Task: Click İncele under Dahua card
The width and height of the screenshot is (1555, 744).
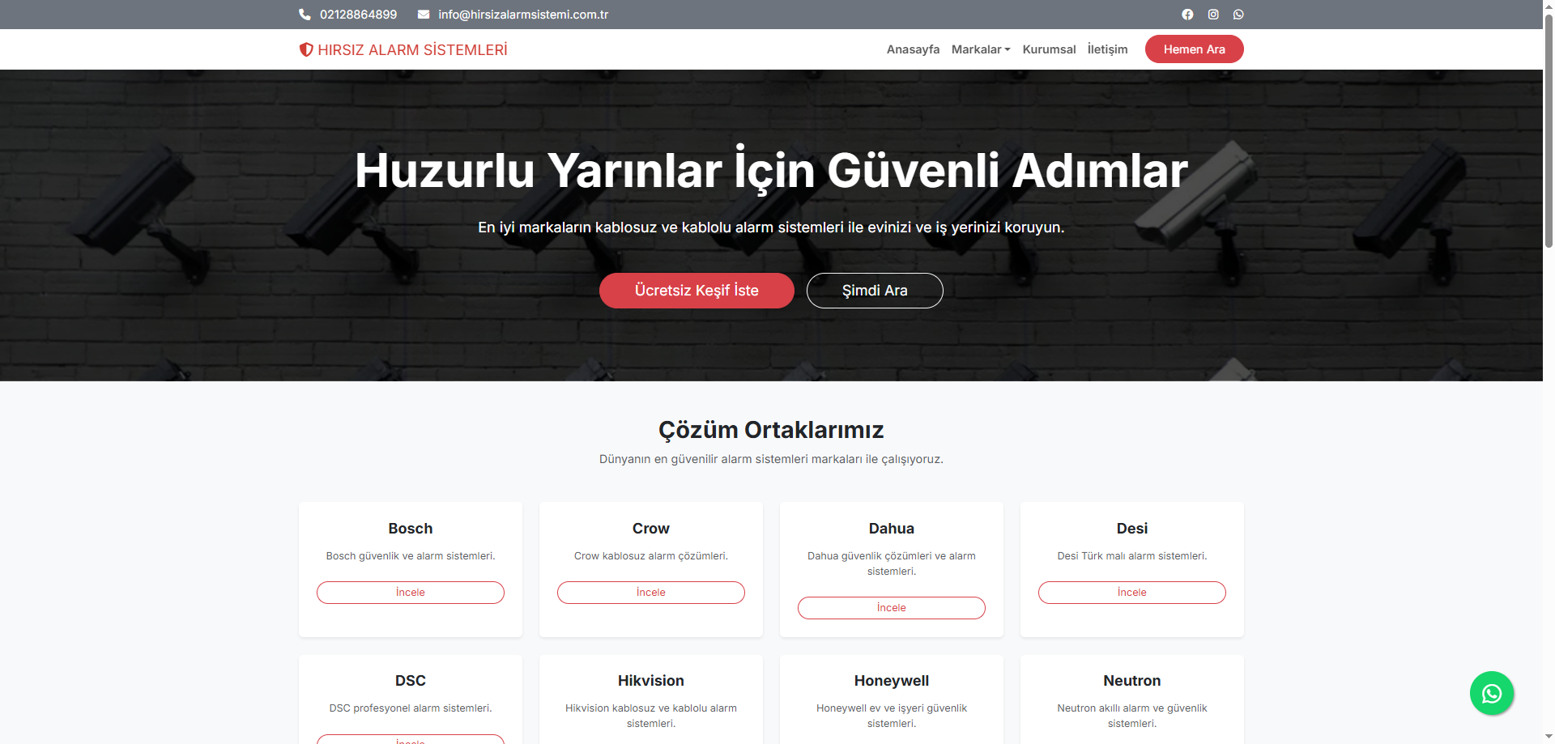Action: (x=892, y=608)
